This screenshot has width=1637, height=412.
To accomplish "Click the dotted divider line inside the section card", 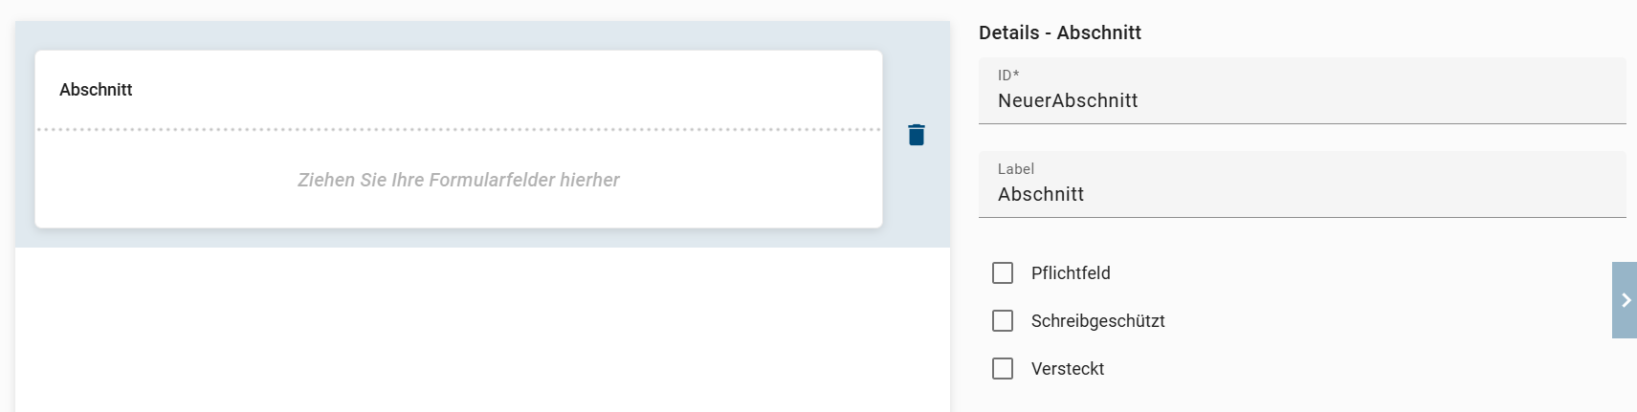I will (x=458, y=129).
